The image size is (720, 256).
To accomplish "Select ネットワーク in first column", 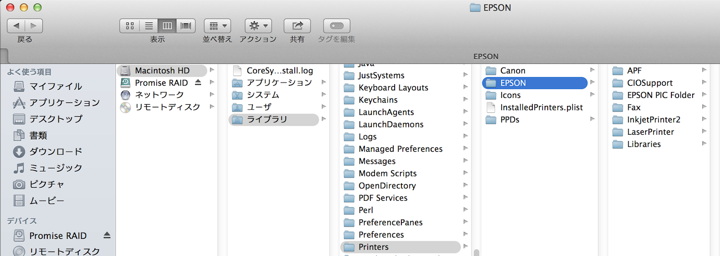I will (x=159, y=95).
